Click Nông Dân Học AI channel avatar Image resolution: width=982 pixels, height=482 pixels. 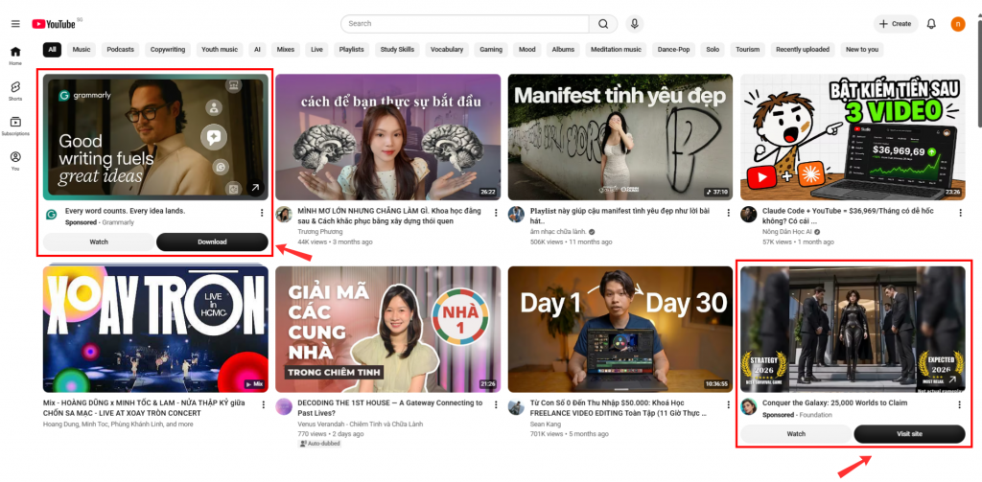[x=748, y=215]
